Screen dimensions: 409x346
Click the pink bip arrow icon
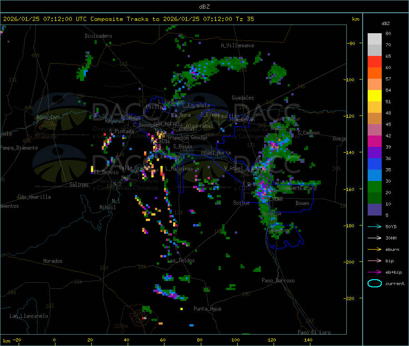374,261
